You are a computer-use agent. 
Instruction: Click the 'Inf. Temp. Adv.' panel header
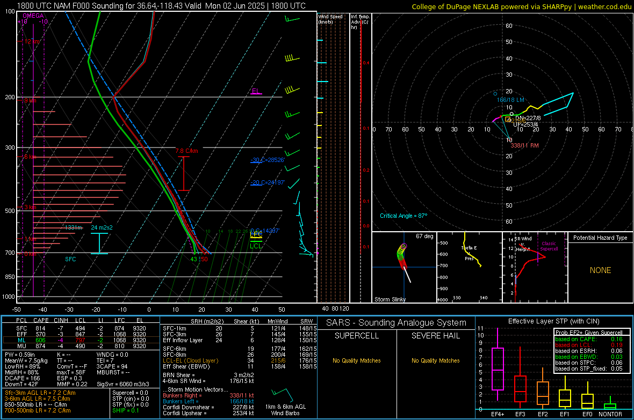361,22
